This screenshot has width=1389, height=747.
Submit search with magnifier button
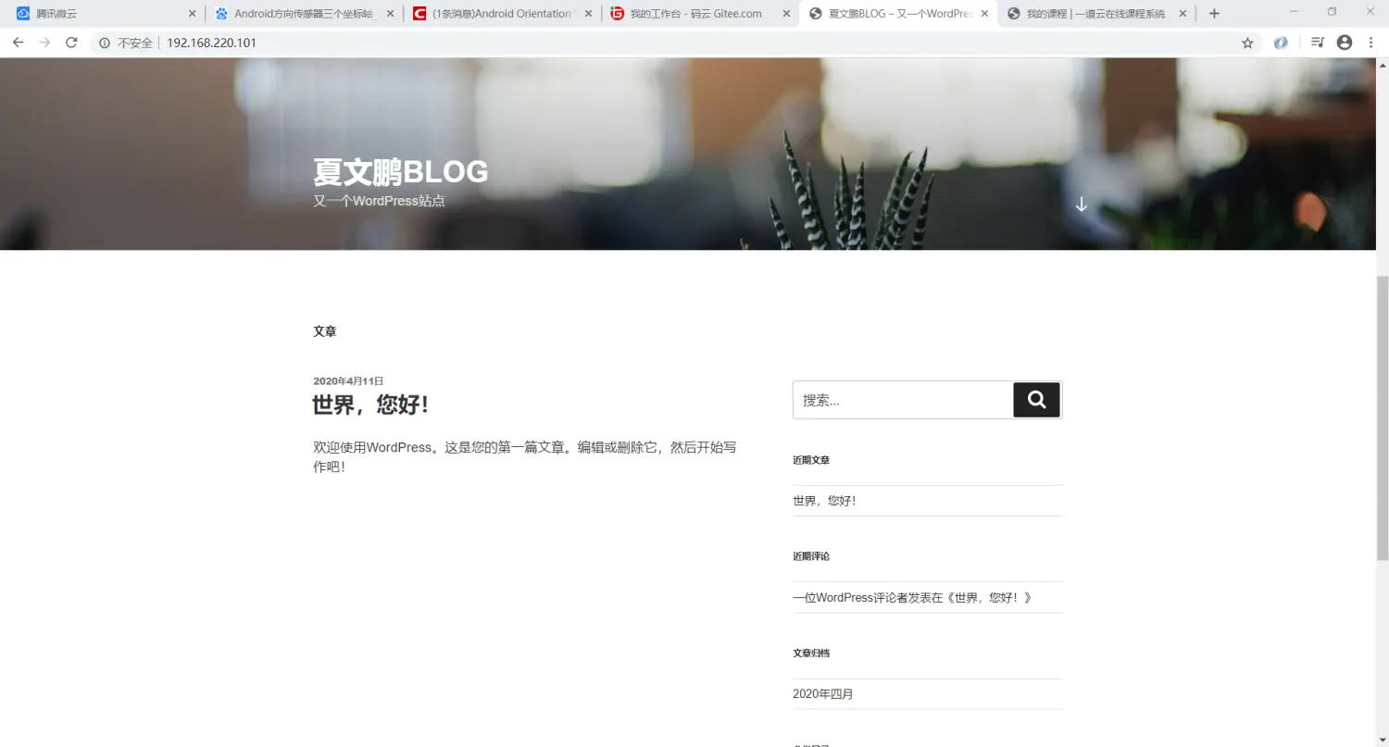point(1037,400)
